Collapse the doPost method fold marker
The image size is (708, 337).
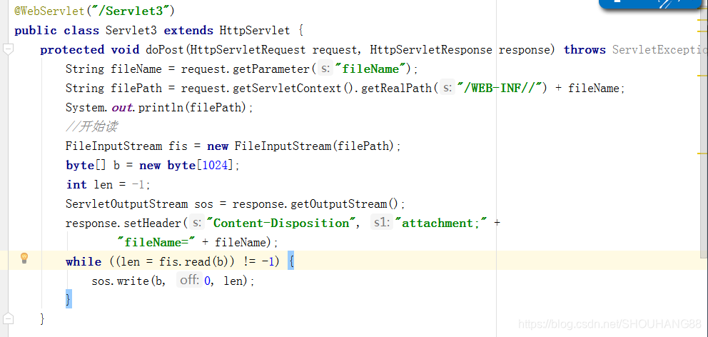pos(8,49)
